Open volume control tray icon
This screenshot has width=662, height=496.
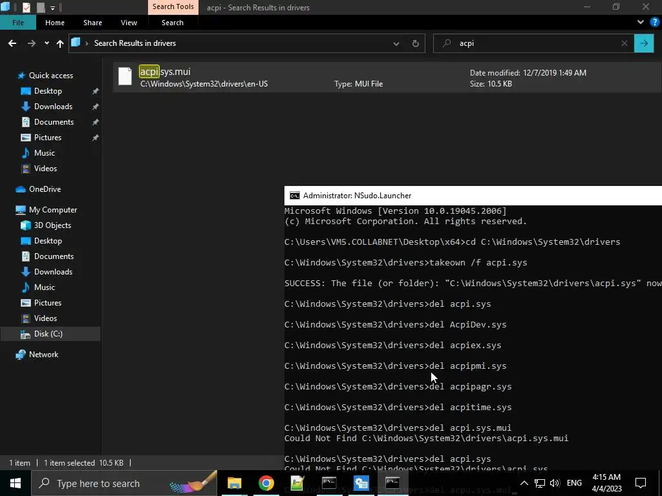click(555, 483)
